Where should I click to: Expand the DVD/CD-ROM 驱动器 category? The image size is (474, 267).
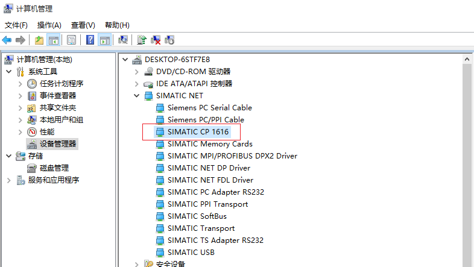click(x=137, y=72)
